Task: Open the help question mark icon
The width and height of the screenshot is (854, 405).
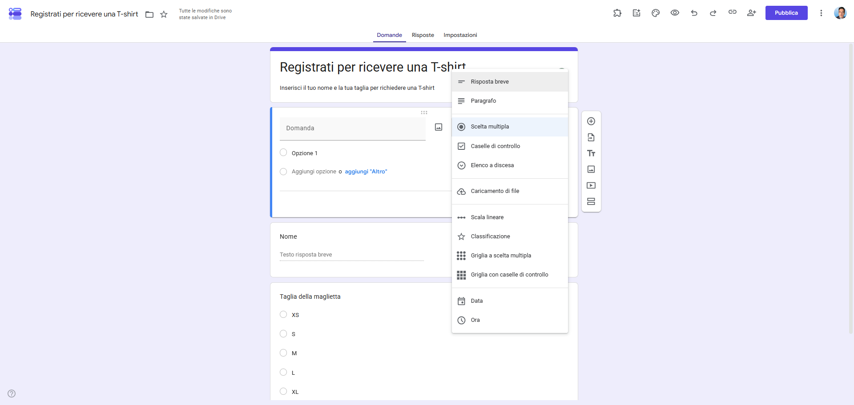Action: click(x=12, y=393)
